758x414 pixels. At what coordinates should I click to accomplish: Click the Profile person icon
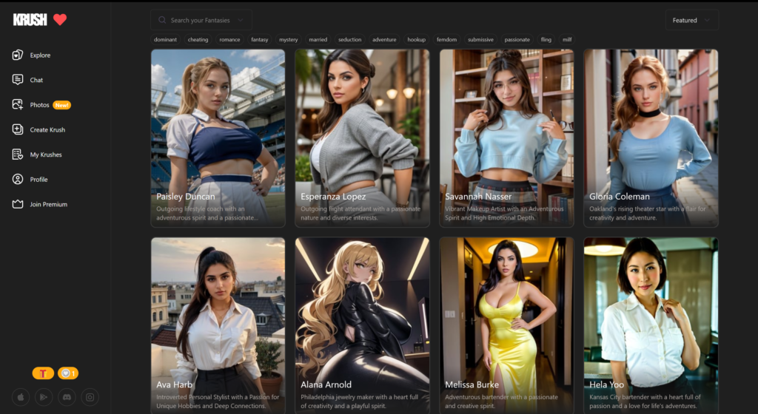(x=18, y=179)
